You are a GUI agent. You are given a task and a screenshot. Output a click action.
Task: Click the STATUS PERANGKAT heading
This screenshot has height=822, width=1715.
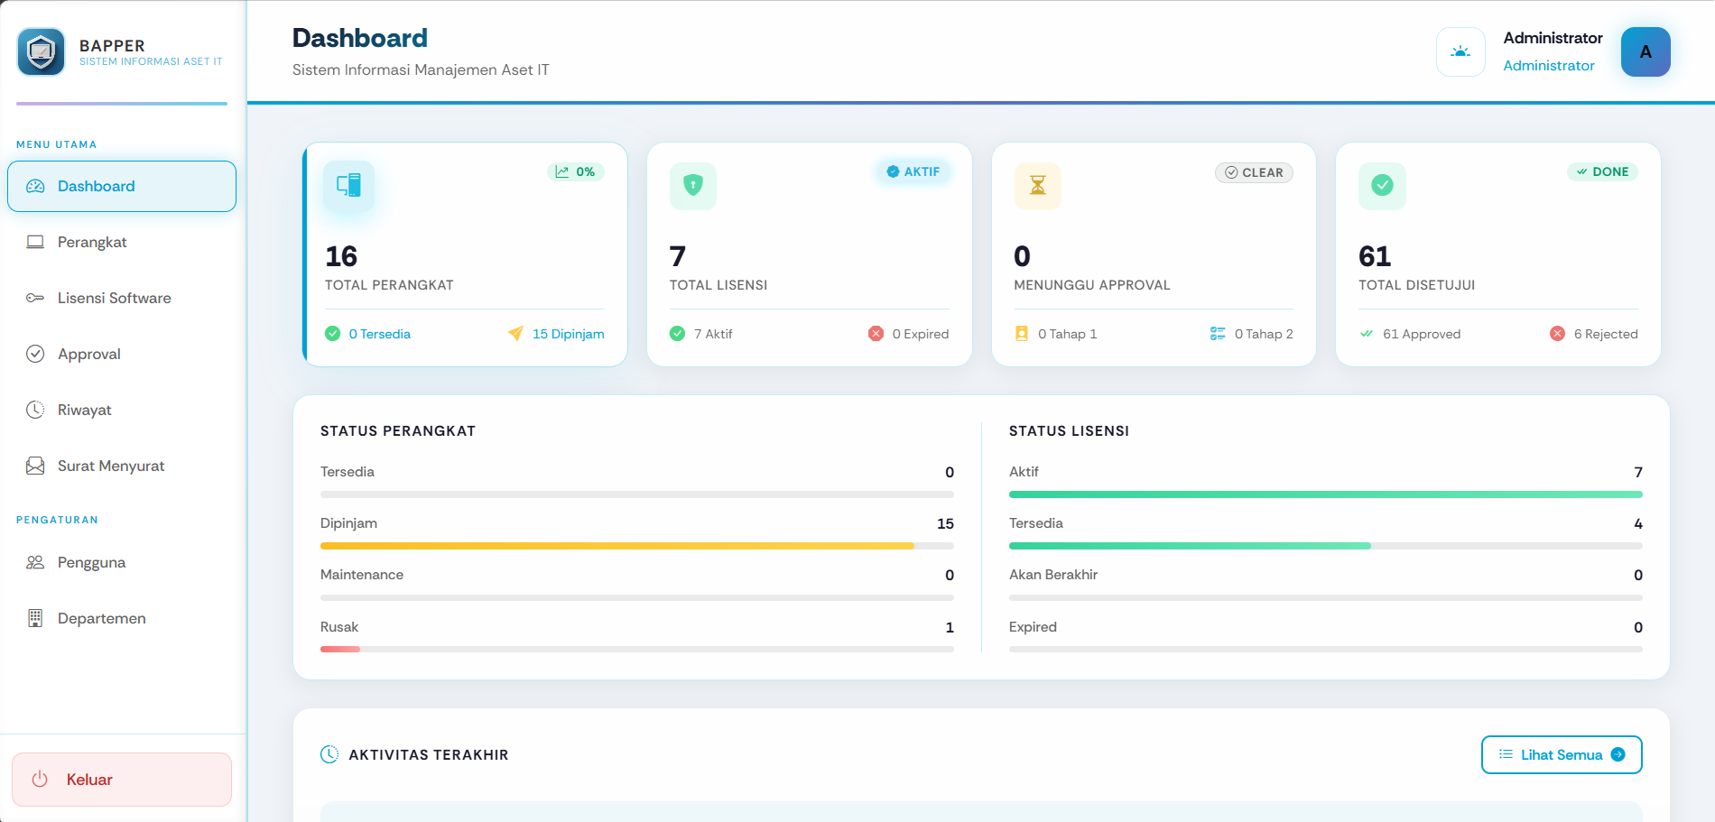click(x=398, y=431)
